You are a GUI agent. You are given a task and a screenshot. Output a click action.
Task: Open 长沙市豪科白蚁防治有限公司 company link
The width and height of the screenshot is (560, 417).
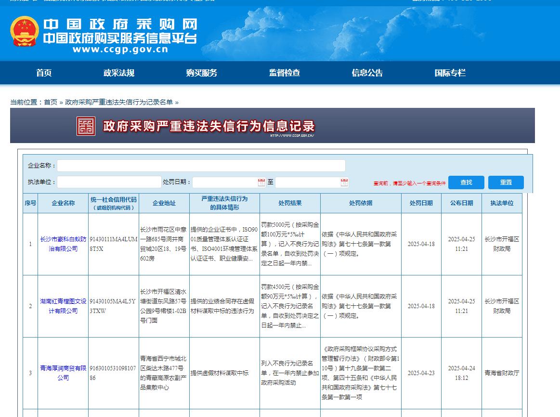pos(63,244)
